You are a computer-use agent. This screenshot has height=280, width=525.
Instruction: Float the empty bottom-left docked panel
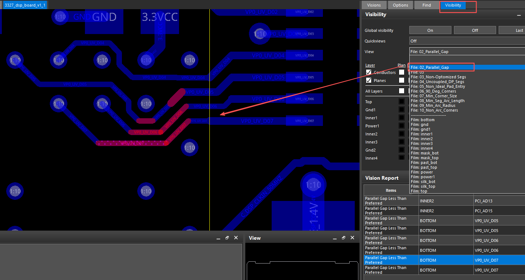227,238
